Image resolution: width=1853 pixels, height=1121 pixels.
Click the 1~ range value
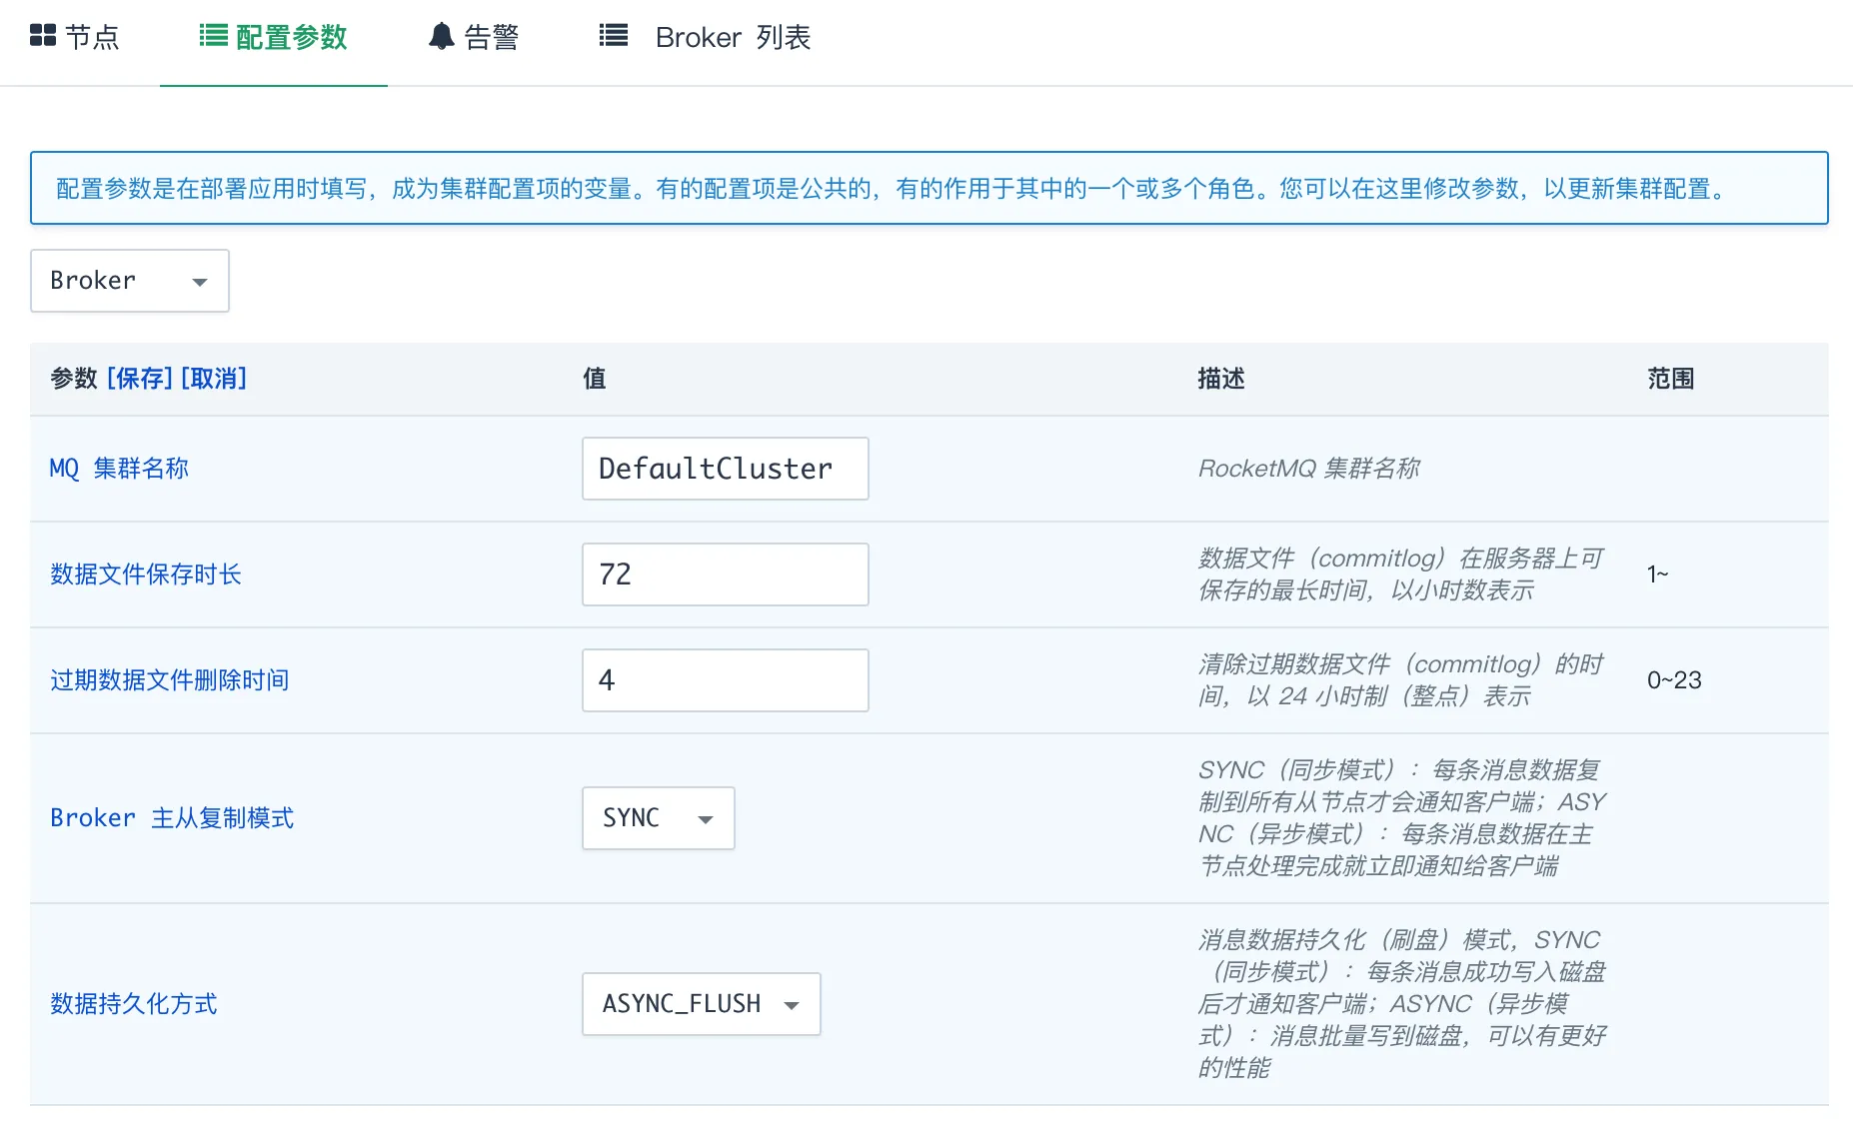tap(1658, 574)
